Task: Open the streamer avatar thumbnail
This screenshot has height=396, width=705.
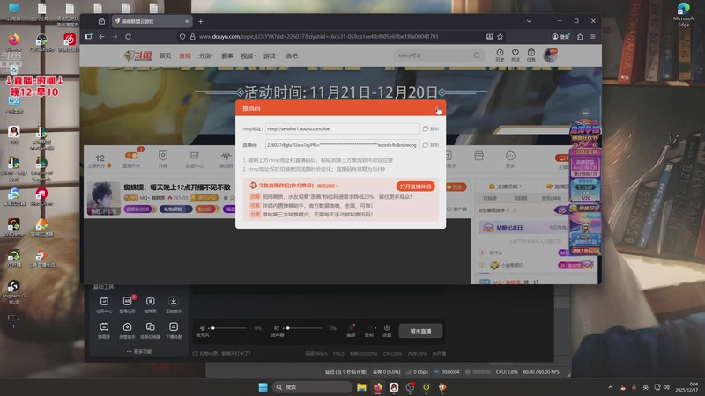Action: [103, 198]
